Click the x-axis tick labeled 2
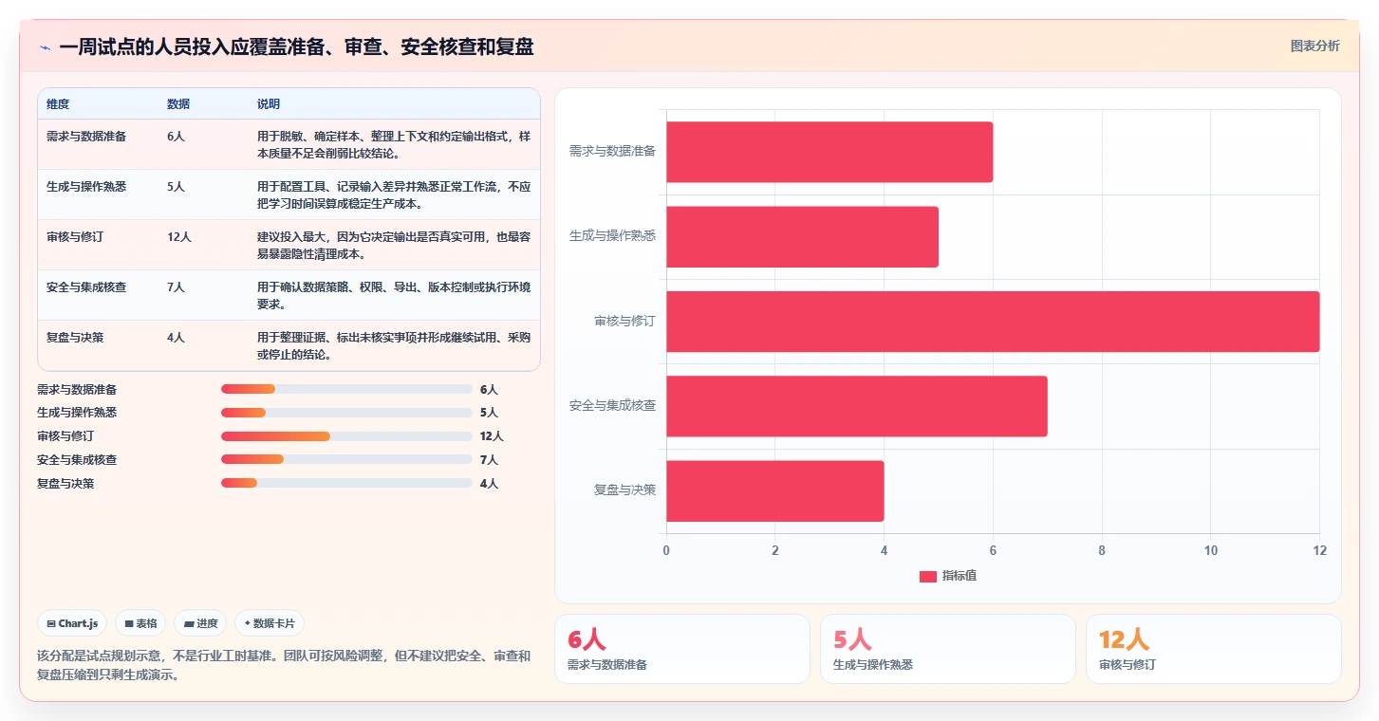The image size is (1379, 721). (775, 551)
